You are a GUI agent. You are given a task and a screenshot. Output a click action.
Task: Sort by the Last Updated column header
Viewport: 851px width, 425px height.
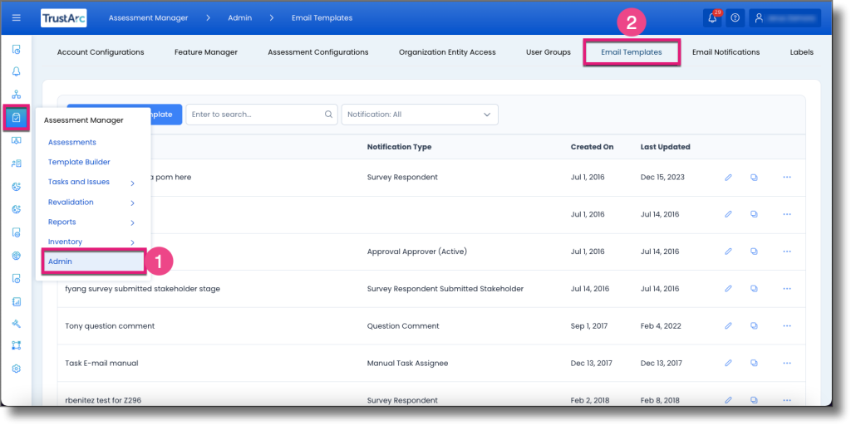[x=666, y=147]
